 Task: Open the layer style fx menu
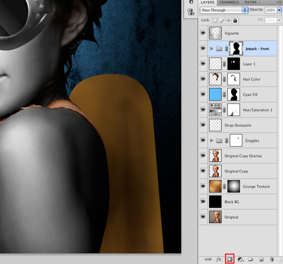(x=218, y=259)
